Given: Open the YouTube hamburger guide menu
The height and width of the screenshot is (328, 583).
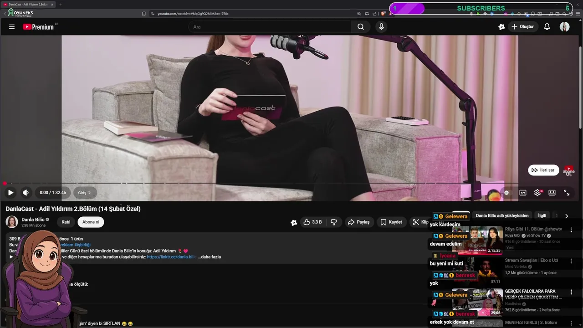Looking at the screenshot, I should 12,27.
